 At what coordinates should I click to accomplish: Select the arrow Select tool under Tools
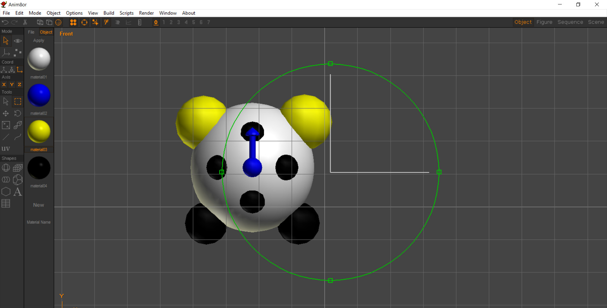coord(6,102)
